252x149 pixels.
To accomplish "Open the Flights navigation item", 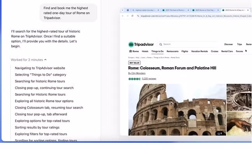I will [185, 51].
